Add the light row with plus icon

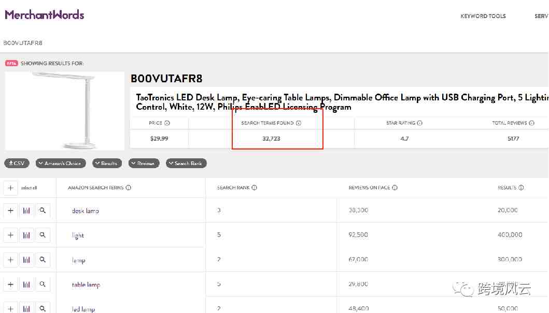pyautogui.click(x=10, y=235)
